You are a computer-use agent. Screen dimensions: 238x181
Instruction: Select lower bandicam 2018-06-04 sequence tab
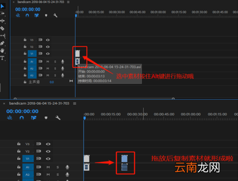[39, 103]
